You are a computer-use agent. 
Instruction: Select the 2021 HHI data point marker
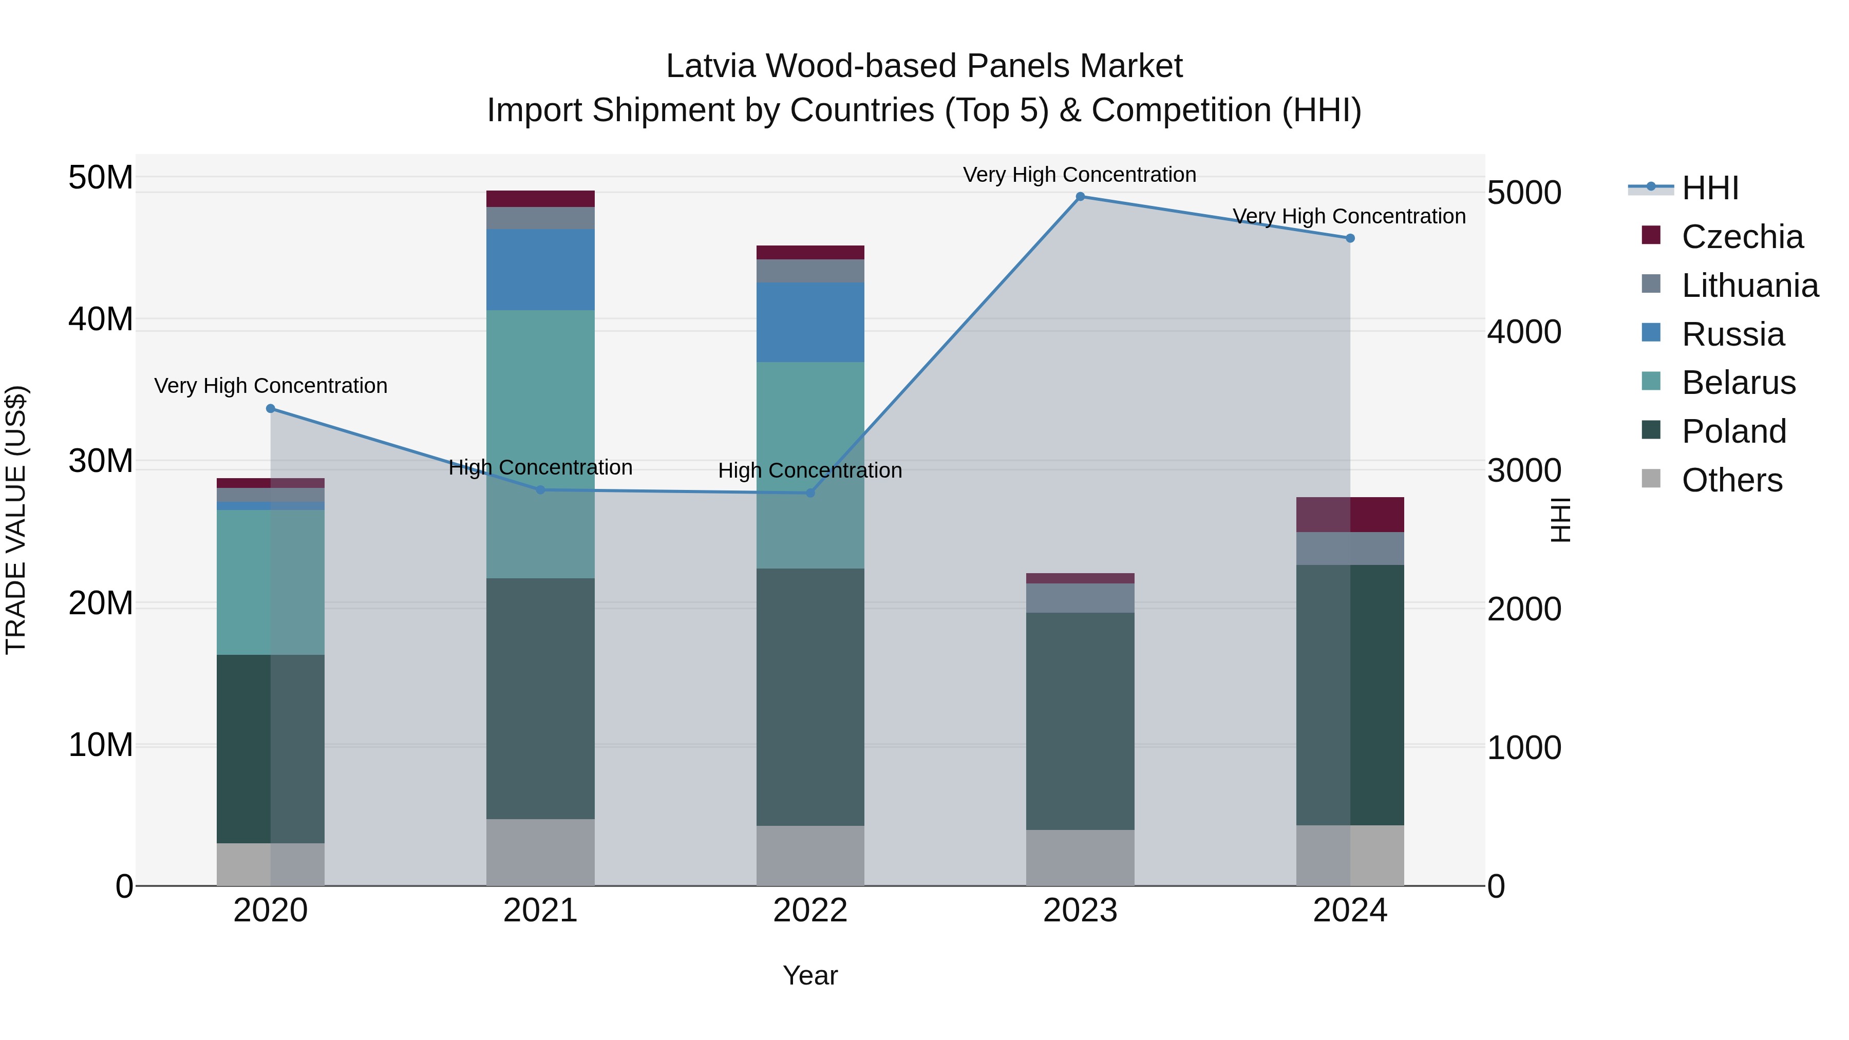tap(540, 489)
